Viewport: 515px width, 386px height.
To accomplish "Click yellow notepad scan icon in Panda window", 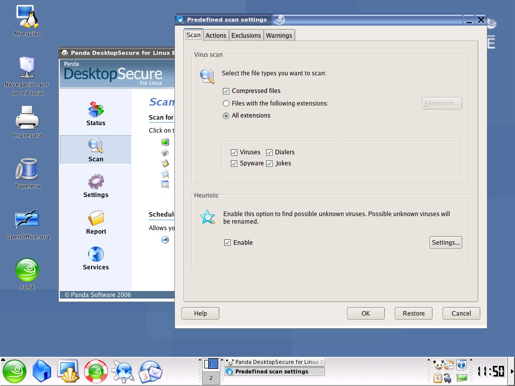I will [165, 163].
